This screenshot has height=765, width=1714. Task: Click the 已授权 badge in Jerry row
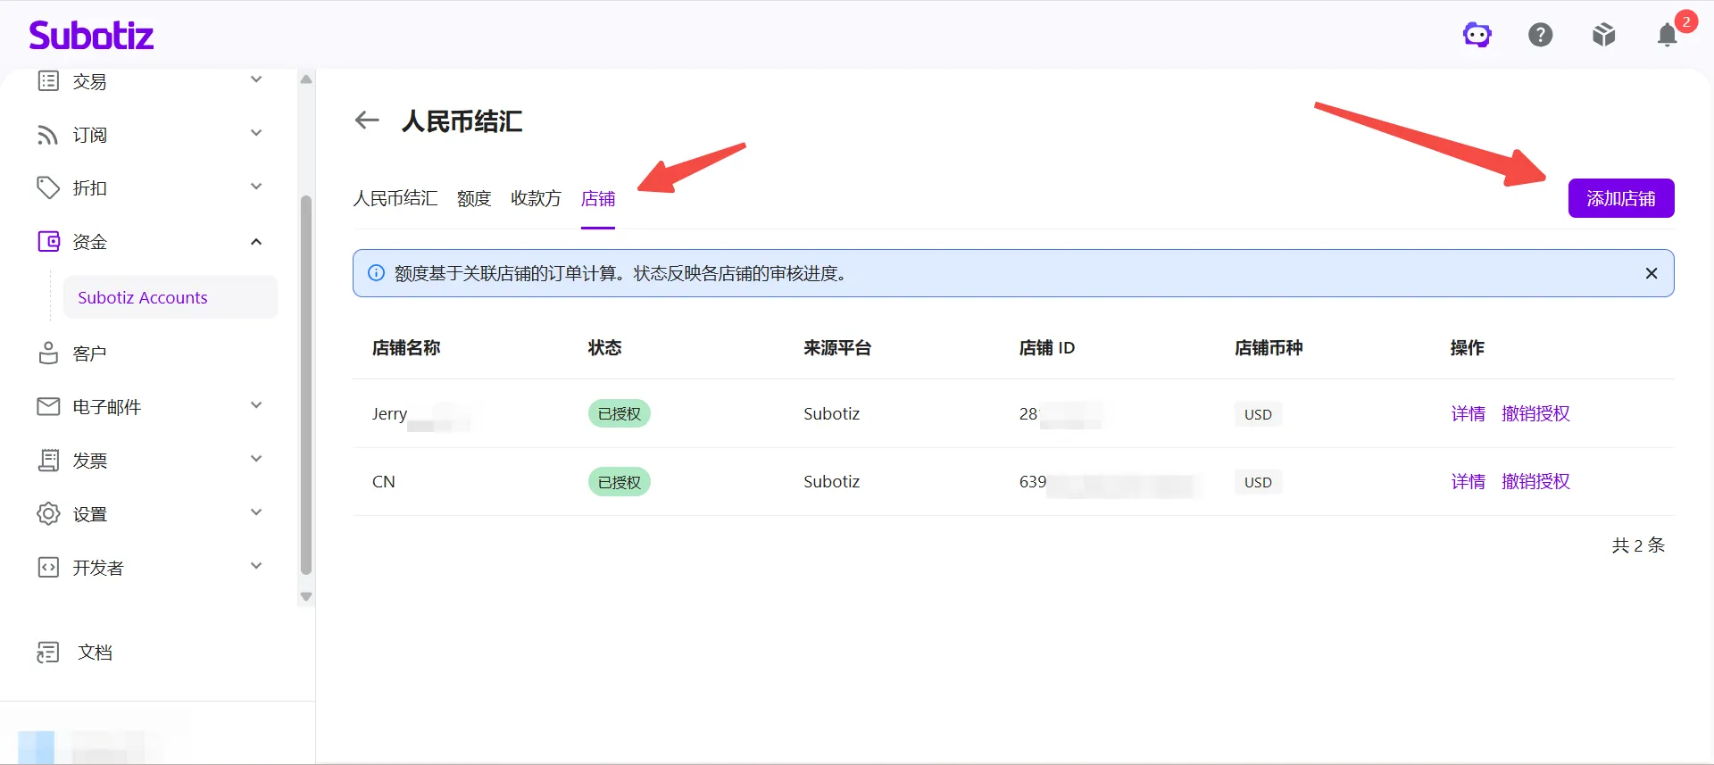620,414
